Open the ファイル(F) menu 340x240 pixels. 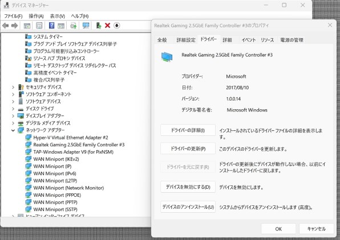13,16
